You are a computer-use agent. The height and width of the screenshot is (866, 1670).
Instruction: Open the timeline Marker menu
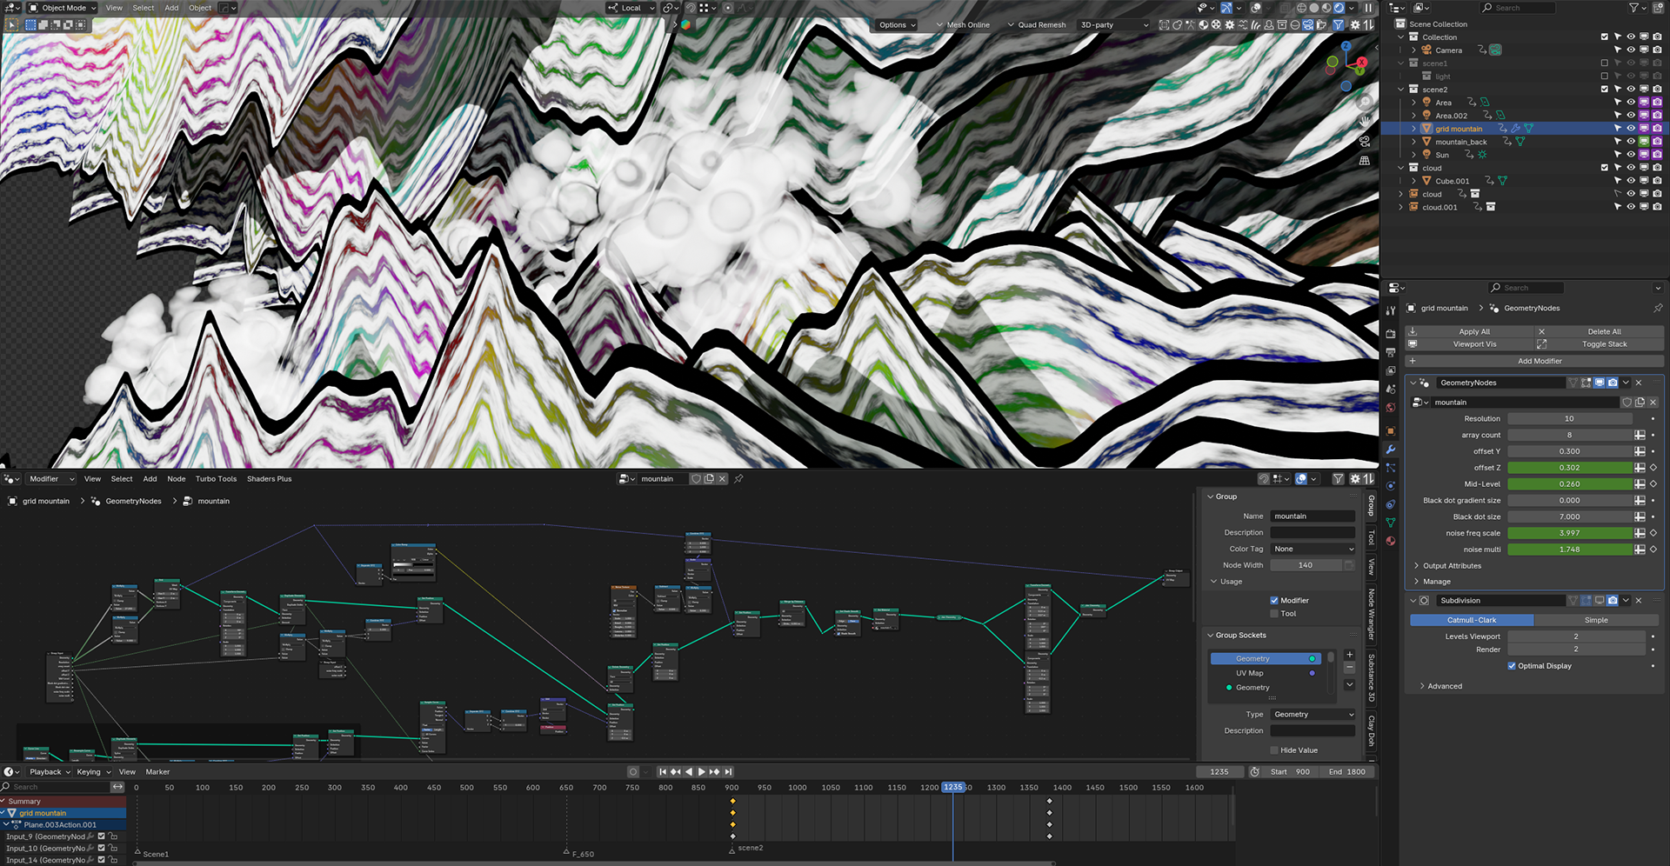pyautogui.click(x=157, y=772)
